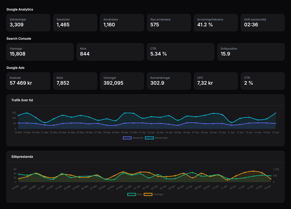The width and height of the screenshot is (291, 209).
Task: Open the Search Console Visningar 15,808 card
Action: pos(40,52)
